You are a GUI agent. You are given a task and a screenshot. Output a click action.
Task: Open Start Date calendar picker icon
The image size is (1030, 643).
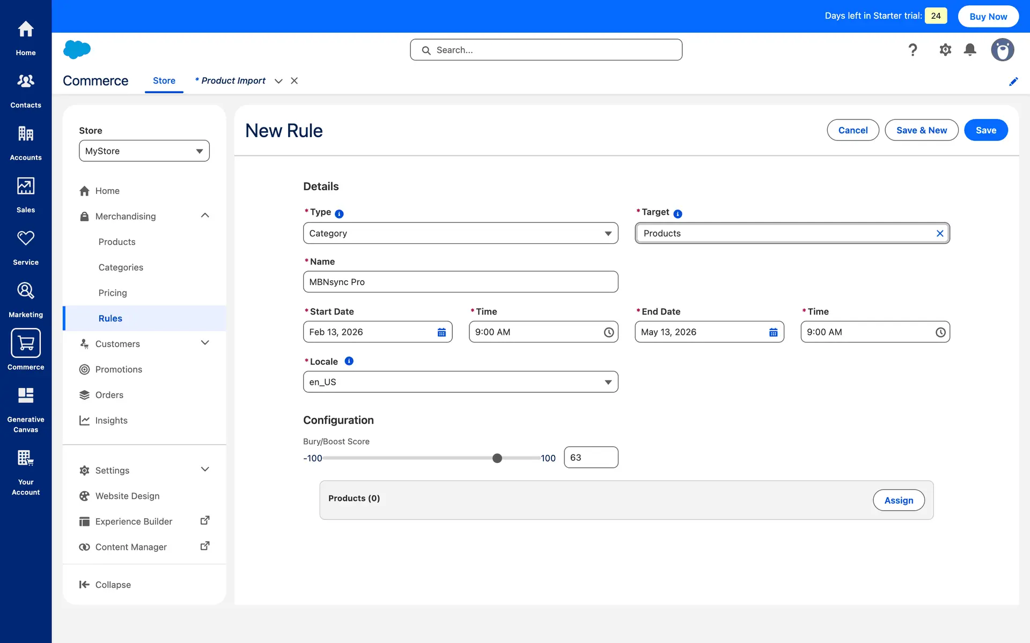[442, 332]
